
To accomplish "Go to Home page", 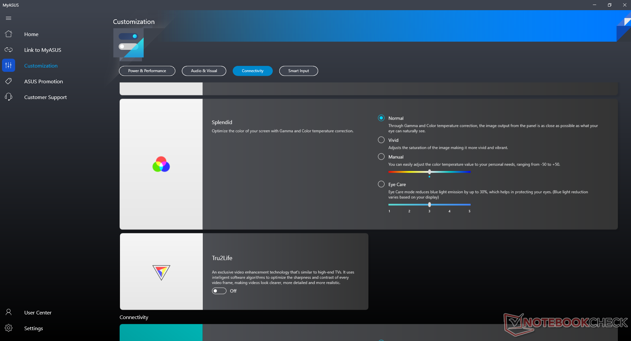I will click(31, 34).
